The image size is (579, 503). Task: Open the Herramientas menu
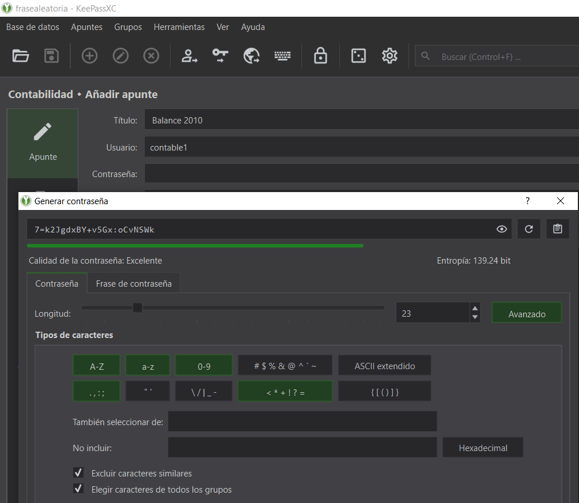179,27
